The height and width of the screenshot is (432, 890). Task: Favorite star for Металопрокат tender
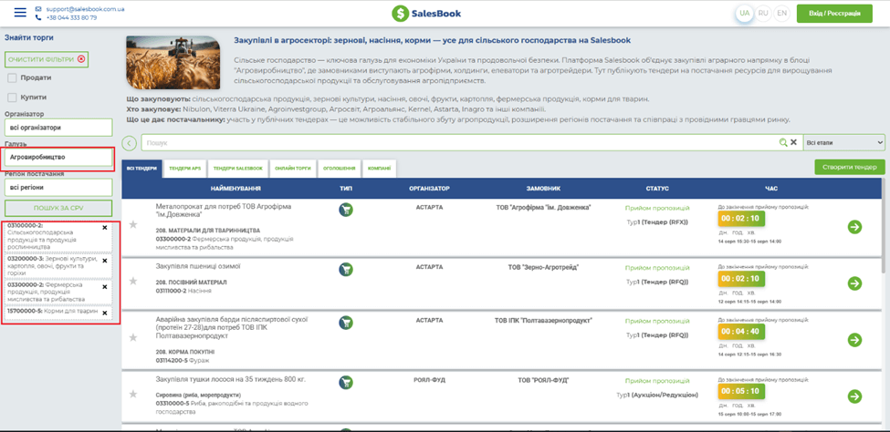133,225
